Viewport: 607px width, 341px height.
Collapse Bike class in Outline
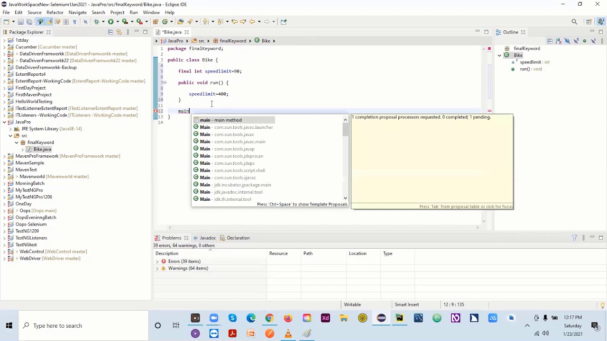click(499, 55)
